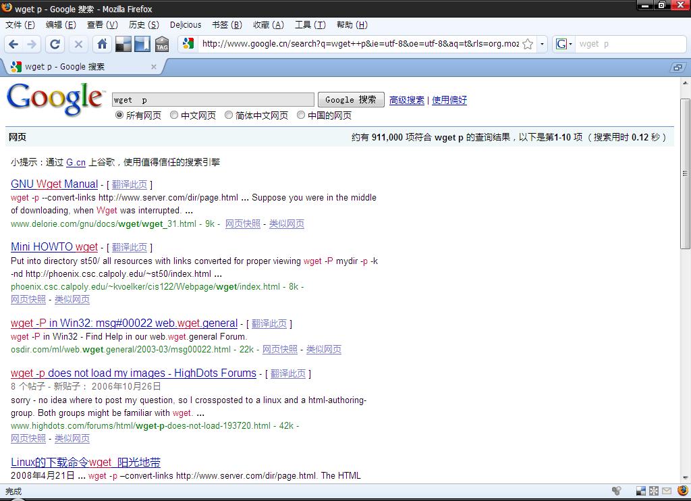Open the 收藏 (A) menu

[x=269, y=25]
